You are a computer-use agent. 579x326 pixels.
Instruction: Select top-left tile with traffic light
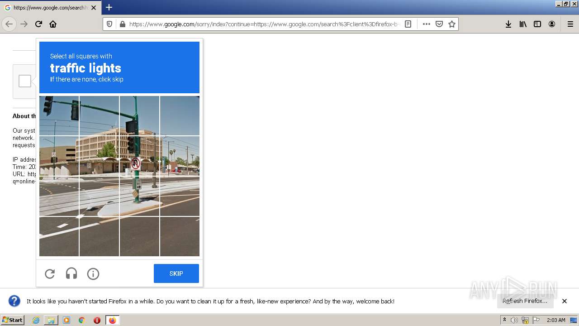click(59, 115)
